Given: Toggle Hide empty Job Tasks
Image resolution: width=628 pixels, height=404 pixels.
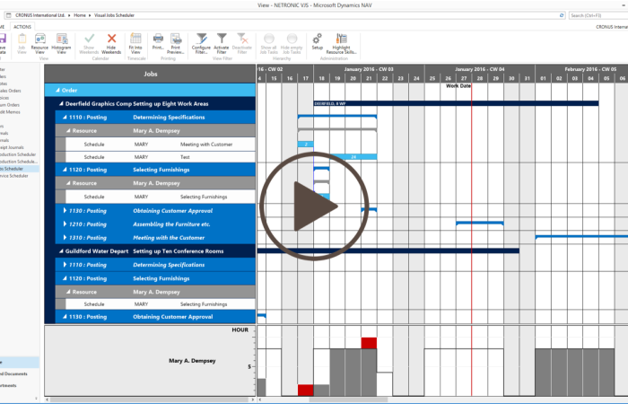Looking at the screenshot, I should tap(292, 44).
